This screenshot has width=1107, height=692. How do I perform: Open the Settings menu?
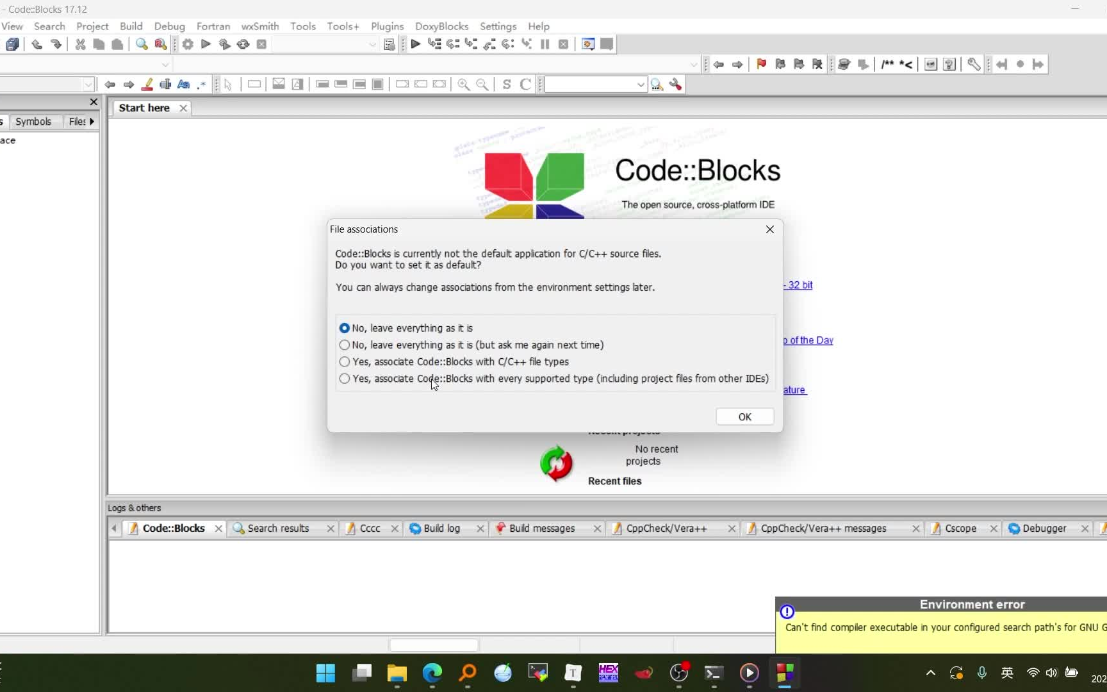(x=498, y=26)
